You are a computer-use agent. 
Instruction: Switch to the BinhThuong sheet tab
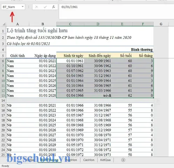point(49,160)
